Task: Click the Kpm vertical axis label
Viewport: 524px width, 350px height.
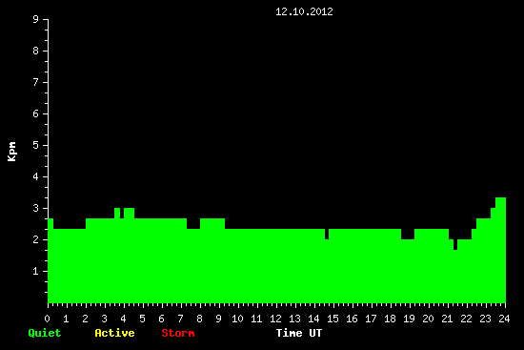Action: tap(11, 152)
